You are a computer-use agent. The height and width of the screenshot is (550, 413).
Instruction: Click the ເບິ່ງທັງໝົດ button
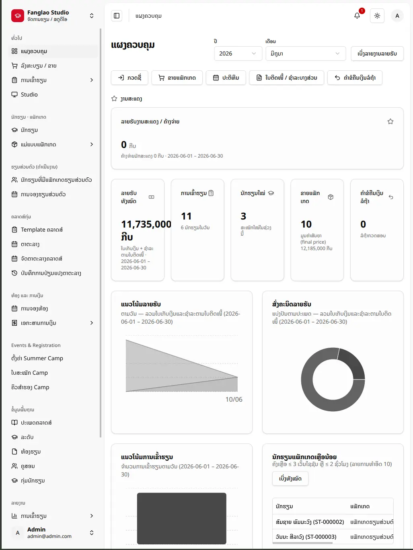(290, 478)
